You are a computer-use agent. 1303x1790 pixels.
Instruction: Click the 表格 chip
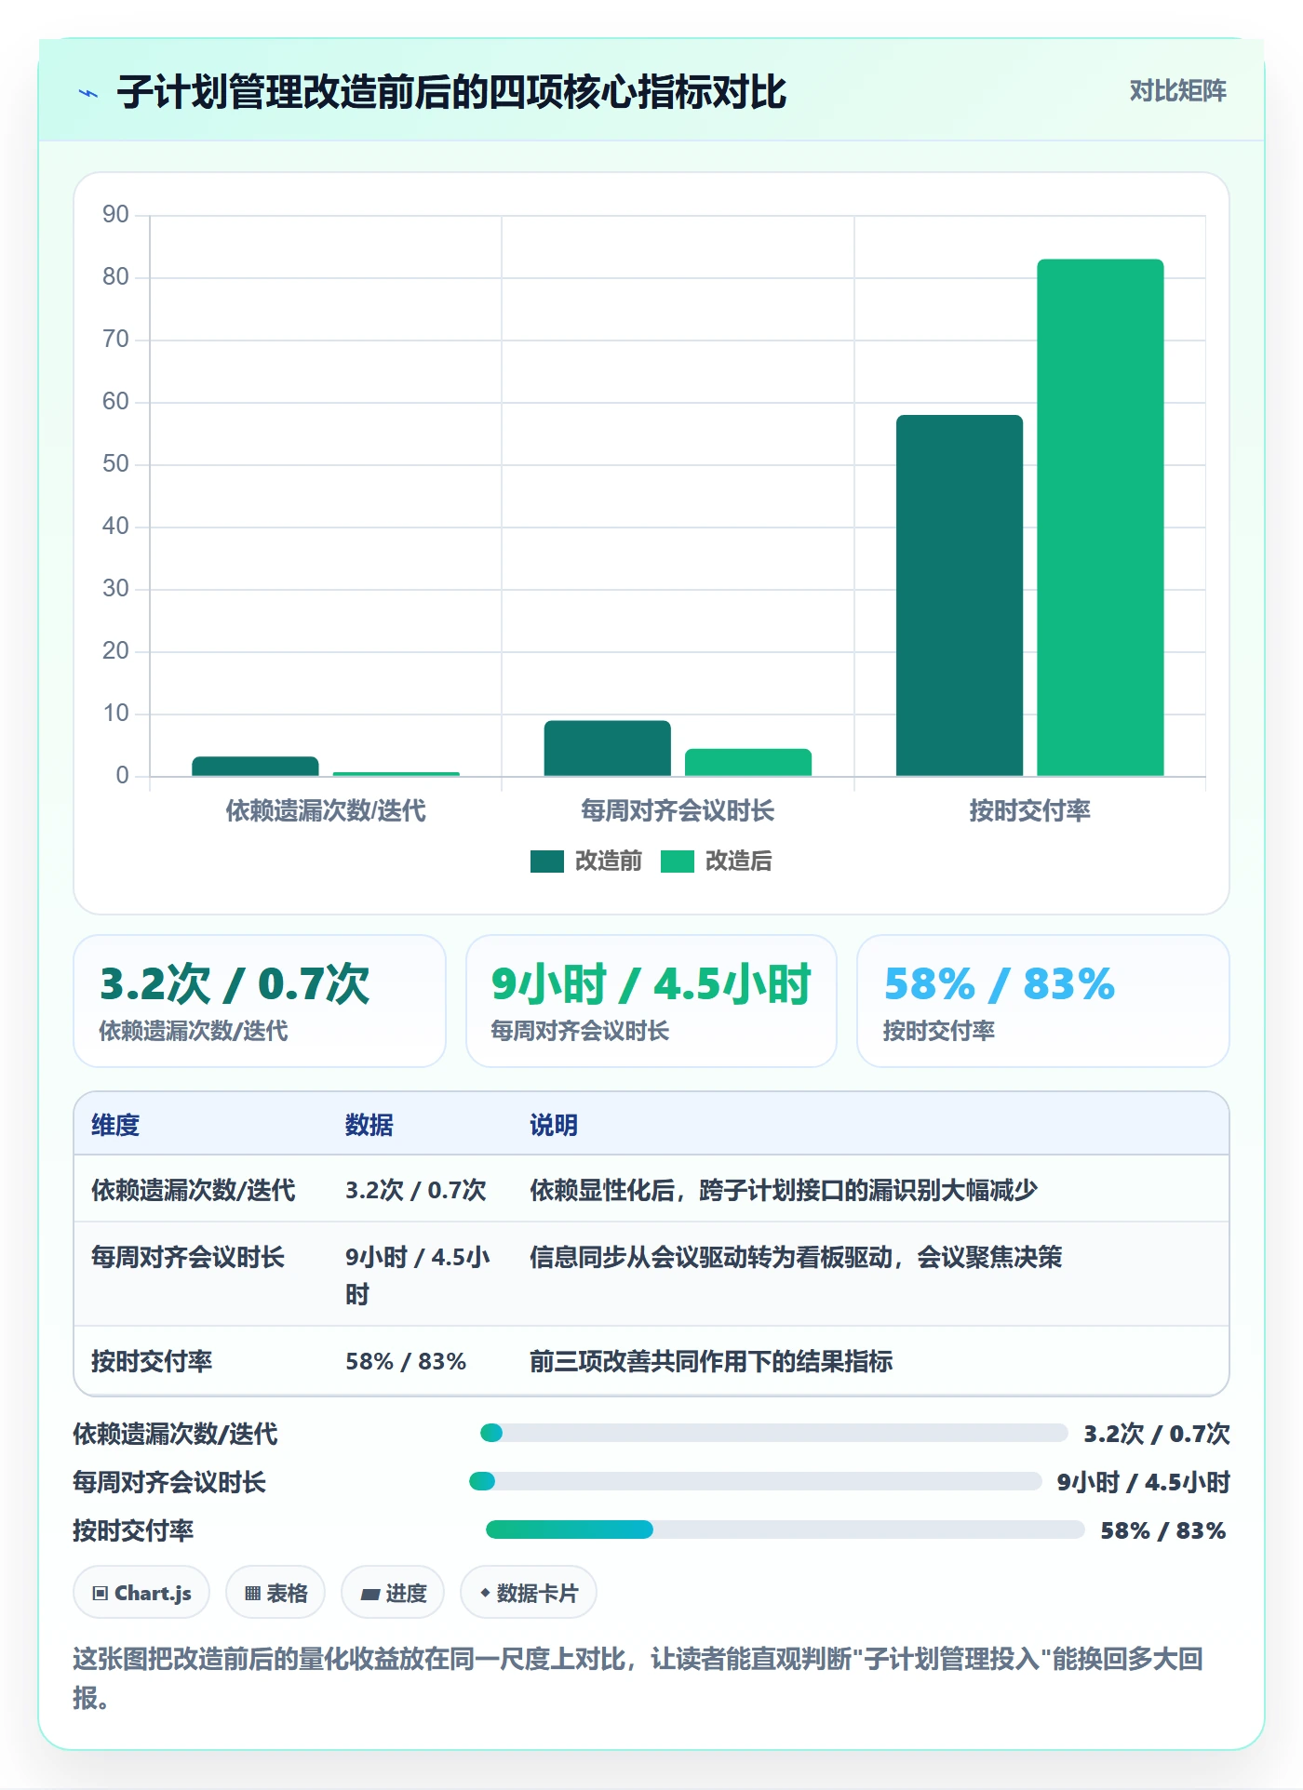tap(275, 1593)
